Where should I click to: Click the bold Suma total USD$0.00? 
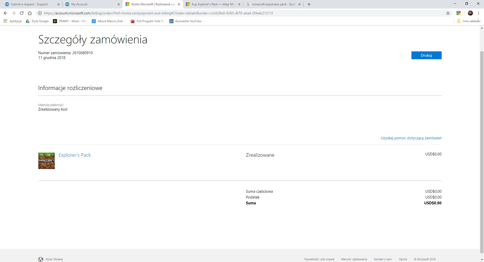433,203
